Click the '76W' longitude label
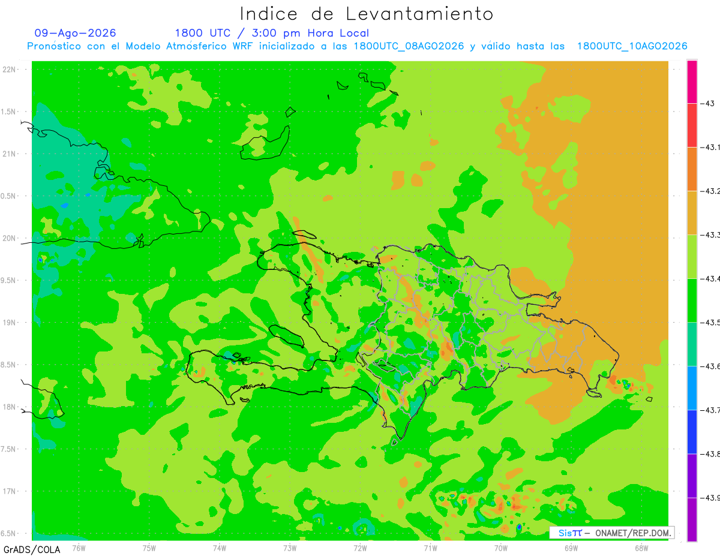This screenshot has width=720, height=556. tap(79, 548)
